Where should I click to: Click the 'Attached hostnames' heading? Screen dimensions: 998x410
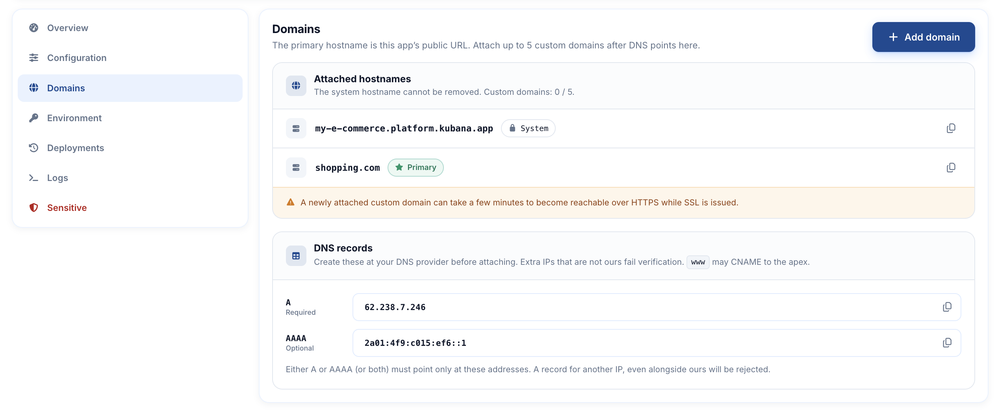pos(362,79)
